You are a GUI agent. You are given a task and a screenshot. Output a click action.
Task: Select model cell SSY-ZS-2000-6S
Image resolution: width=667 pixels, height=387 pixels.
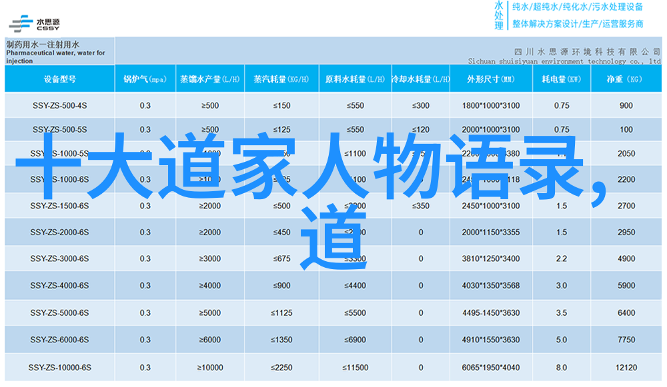[59, 232]
